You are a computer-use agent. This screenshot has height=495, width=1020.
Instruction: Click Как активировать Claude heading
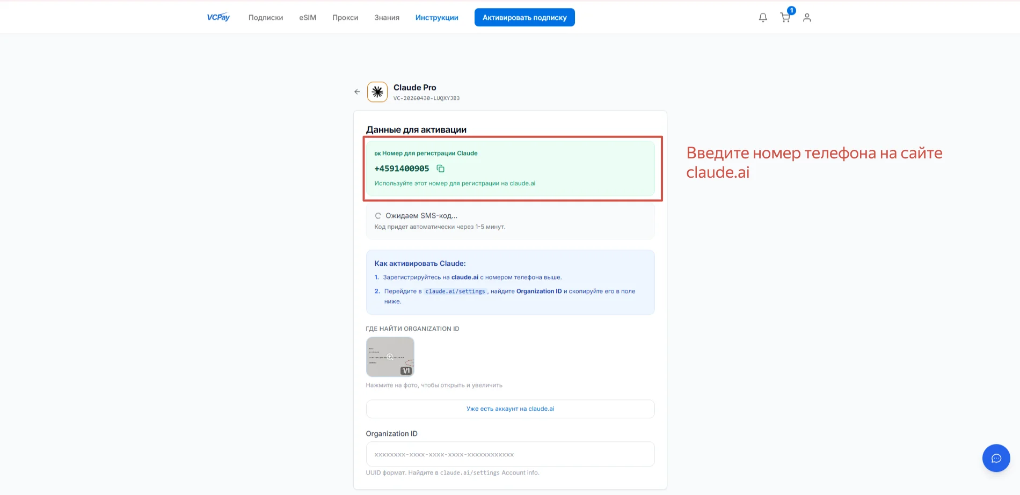pos(420,264)
